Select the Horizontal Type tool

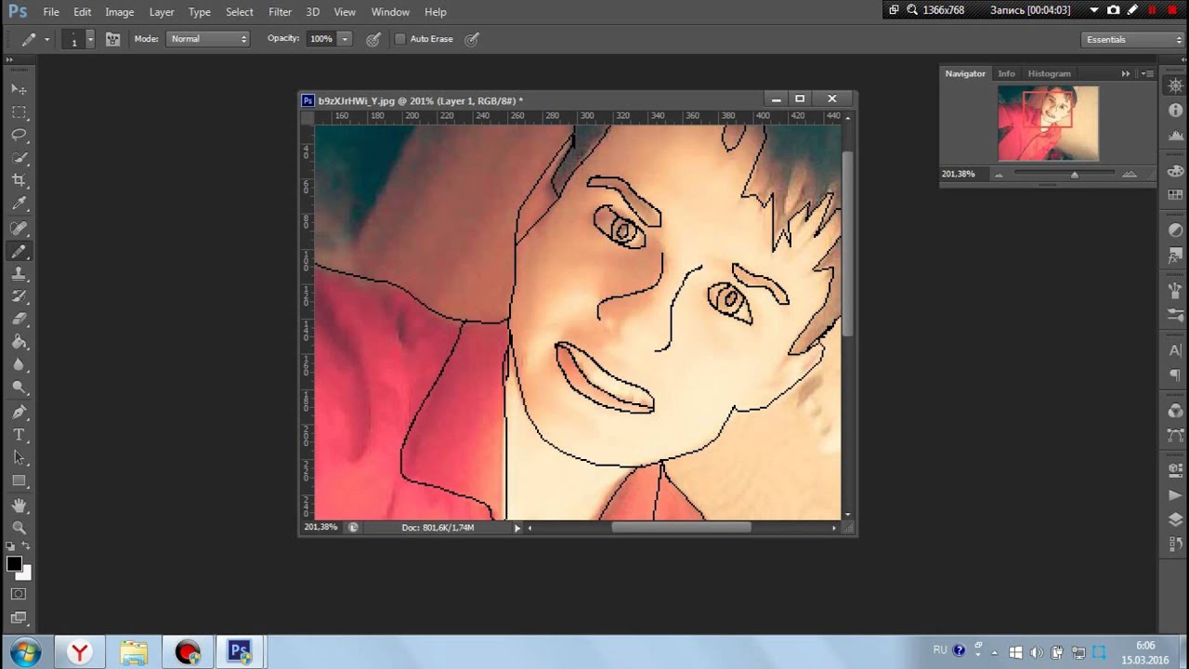[x=19, y=436]
